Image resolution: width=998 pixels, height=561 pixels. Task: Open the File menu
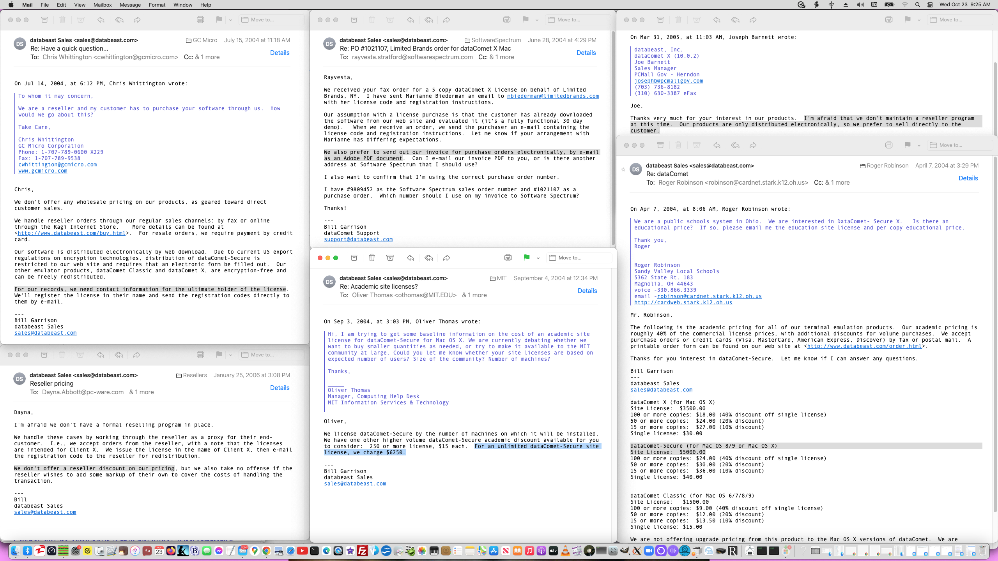pyautogui.click(x=45, y=5)
